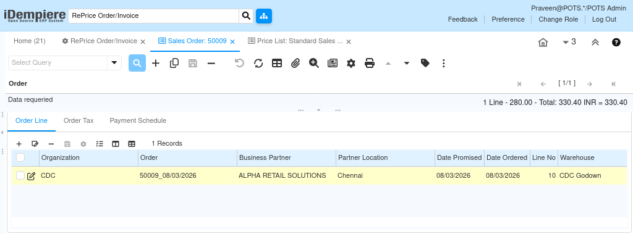Click the Select Query input box

(57, 62)
